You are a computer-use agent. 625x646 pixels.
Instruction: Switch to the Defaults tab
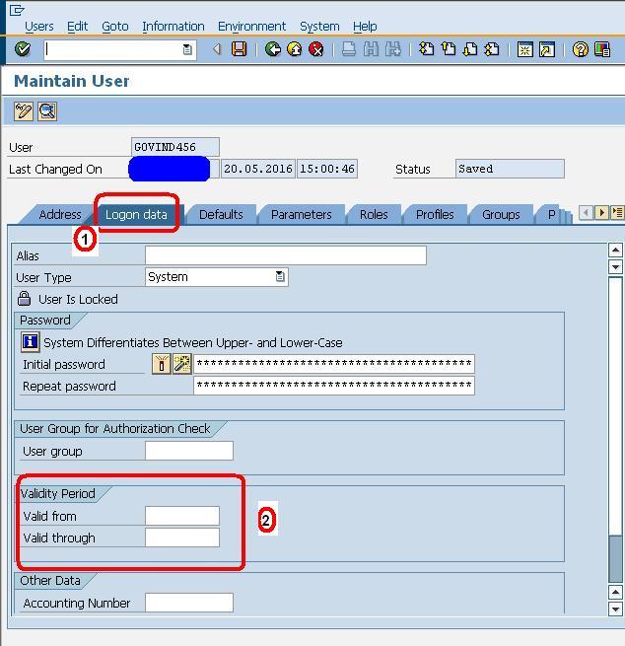point(221,215)
